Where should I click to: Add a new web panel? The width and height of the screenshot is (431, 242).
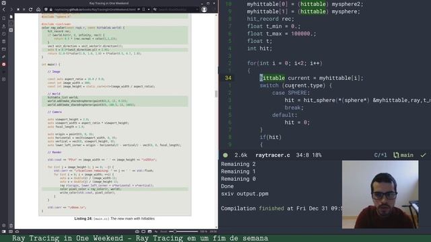click(x=4, y=79)
